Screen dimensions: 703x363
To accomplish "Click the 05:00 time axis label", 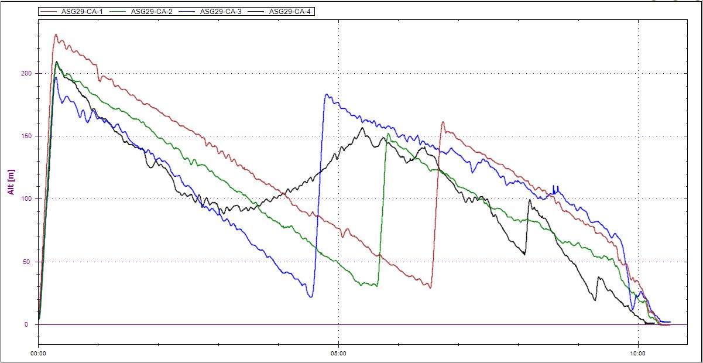I will coord(338,353).
